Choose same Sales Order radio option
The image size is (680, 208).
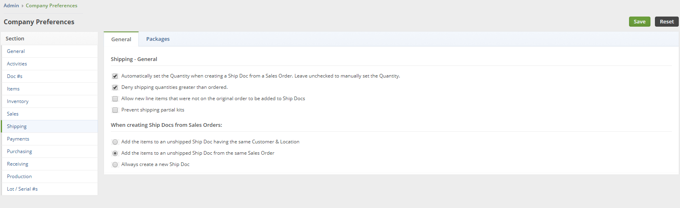(x=115, y=153)
